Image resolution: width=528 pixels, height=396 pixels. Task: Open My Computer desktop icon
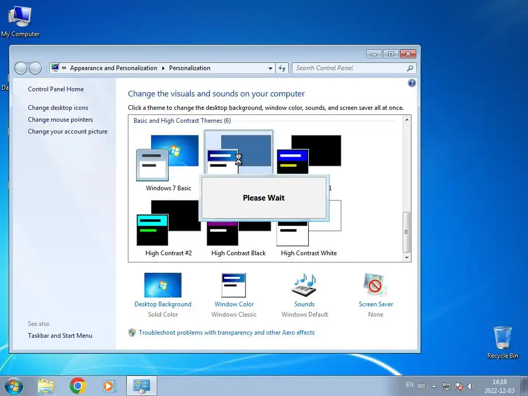tap(20, 22)
